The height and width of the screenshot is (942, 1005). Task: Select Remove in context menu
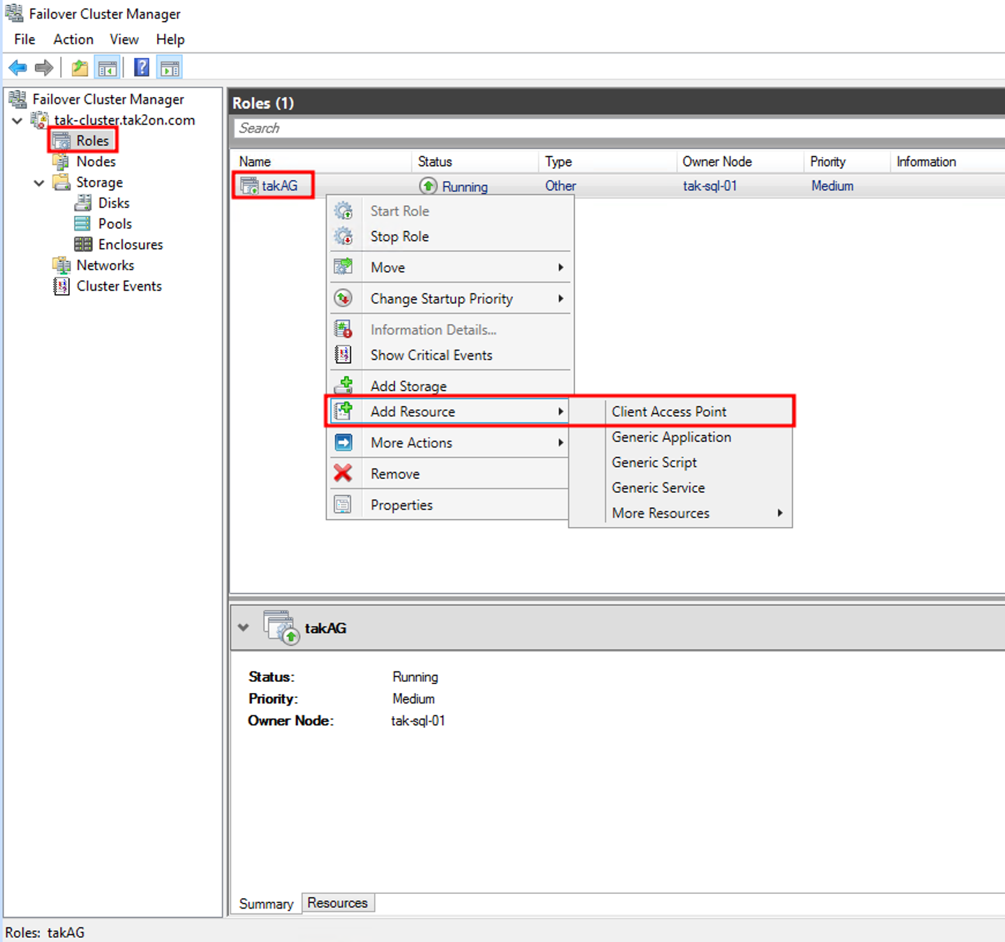(x=449, y=473)
